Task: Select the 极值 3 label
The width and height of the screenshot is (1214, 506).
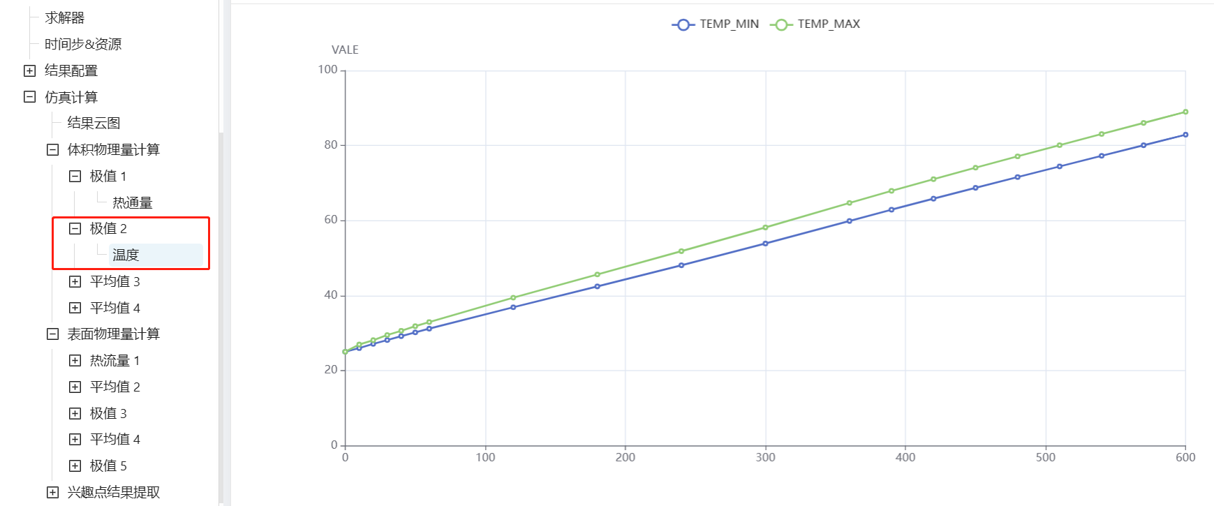Action: (x=108, y=413)
